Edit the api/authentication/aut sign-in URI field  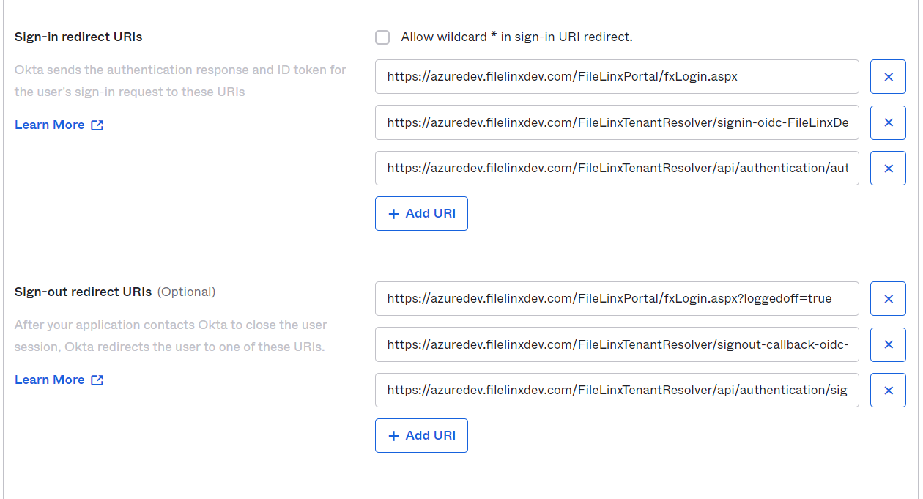[x=617, y=168]
